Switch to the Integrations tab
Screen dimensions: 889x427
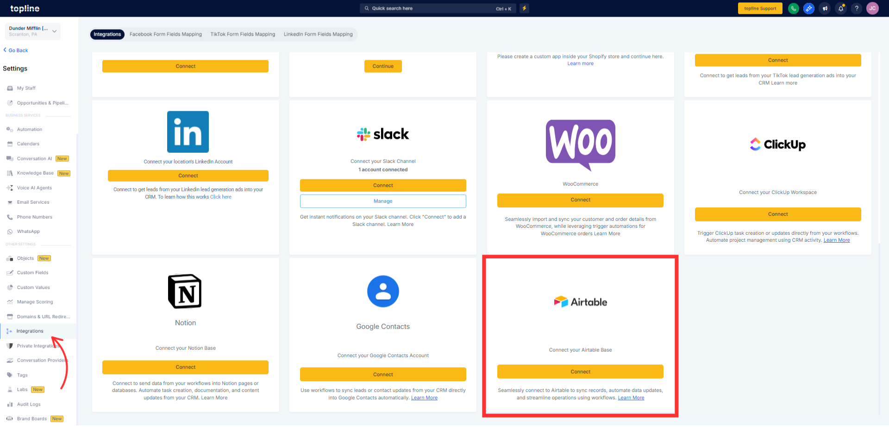(x=107, y=34)
